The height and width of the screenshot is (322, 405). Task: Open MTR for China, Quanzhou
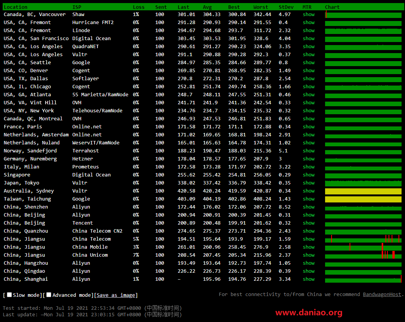[x=309, y=231]
